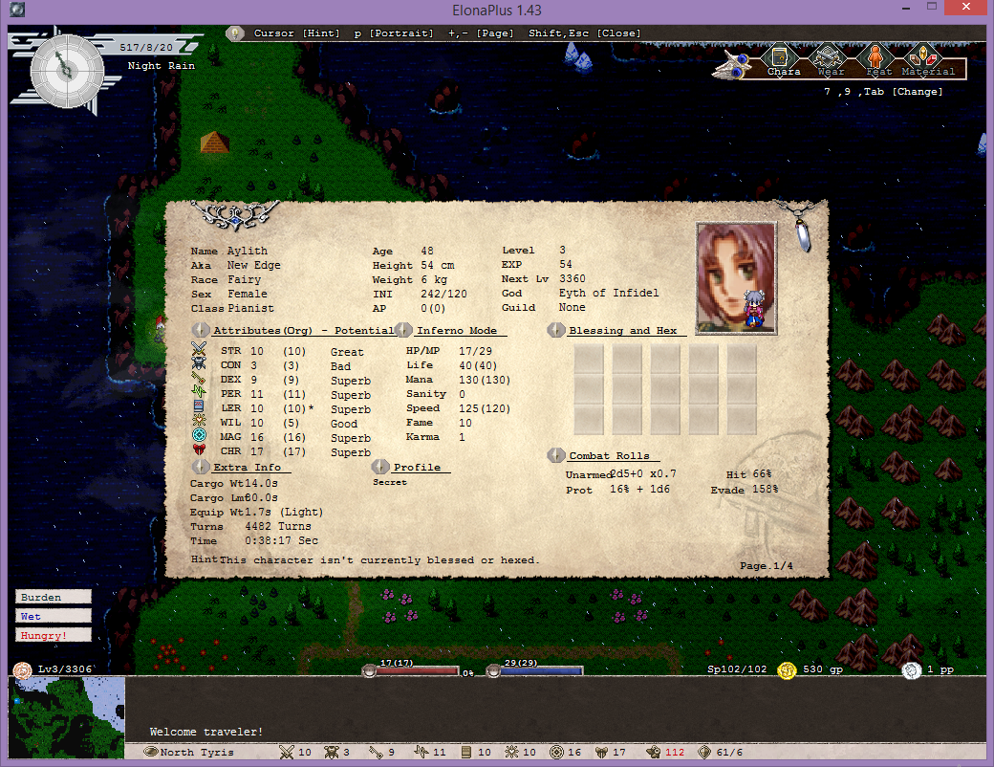The height and width of the screenshot is (767, 994).
Task: Click the ElonaPlus window icon
Action: coord(17,10)
